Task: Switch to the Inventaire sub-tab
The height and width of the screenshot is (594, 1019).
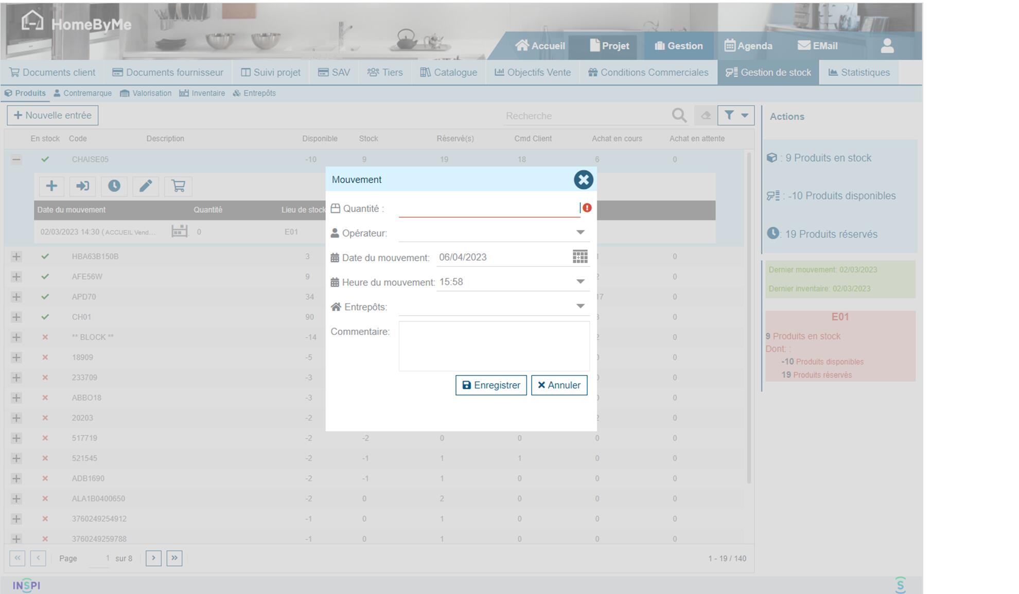Action: (202, 93)
